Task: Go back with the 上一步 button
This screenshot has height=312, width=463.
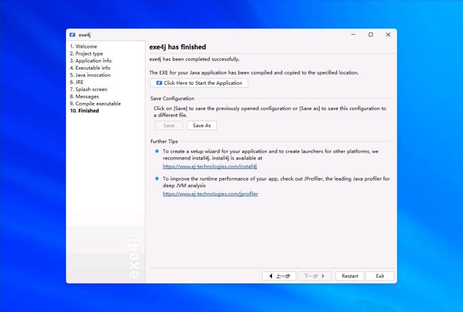Action: pyautogui.click(x=279, y=276)
